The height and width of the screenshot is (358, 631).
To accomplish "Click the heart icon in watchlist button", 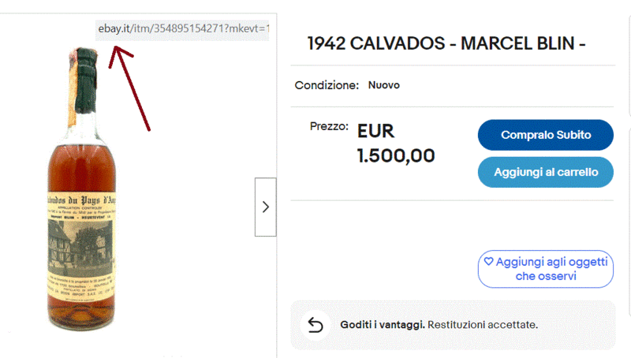I will 488,261.
